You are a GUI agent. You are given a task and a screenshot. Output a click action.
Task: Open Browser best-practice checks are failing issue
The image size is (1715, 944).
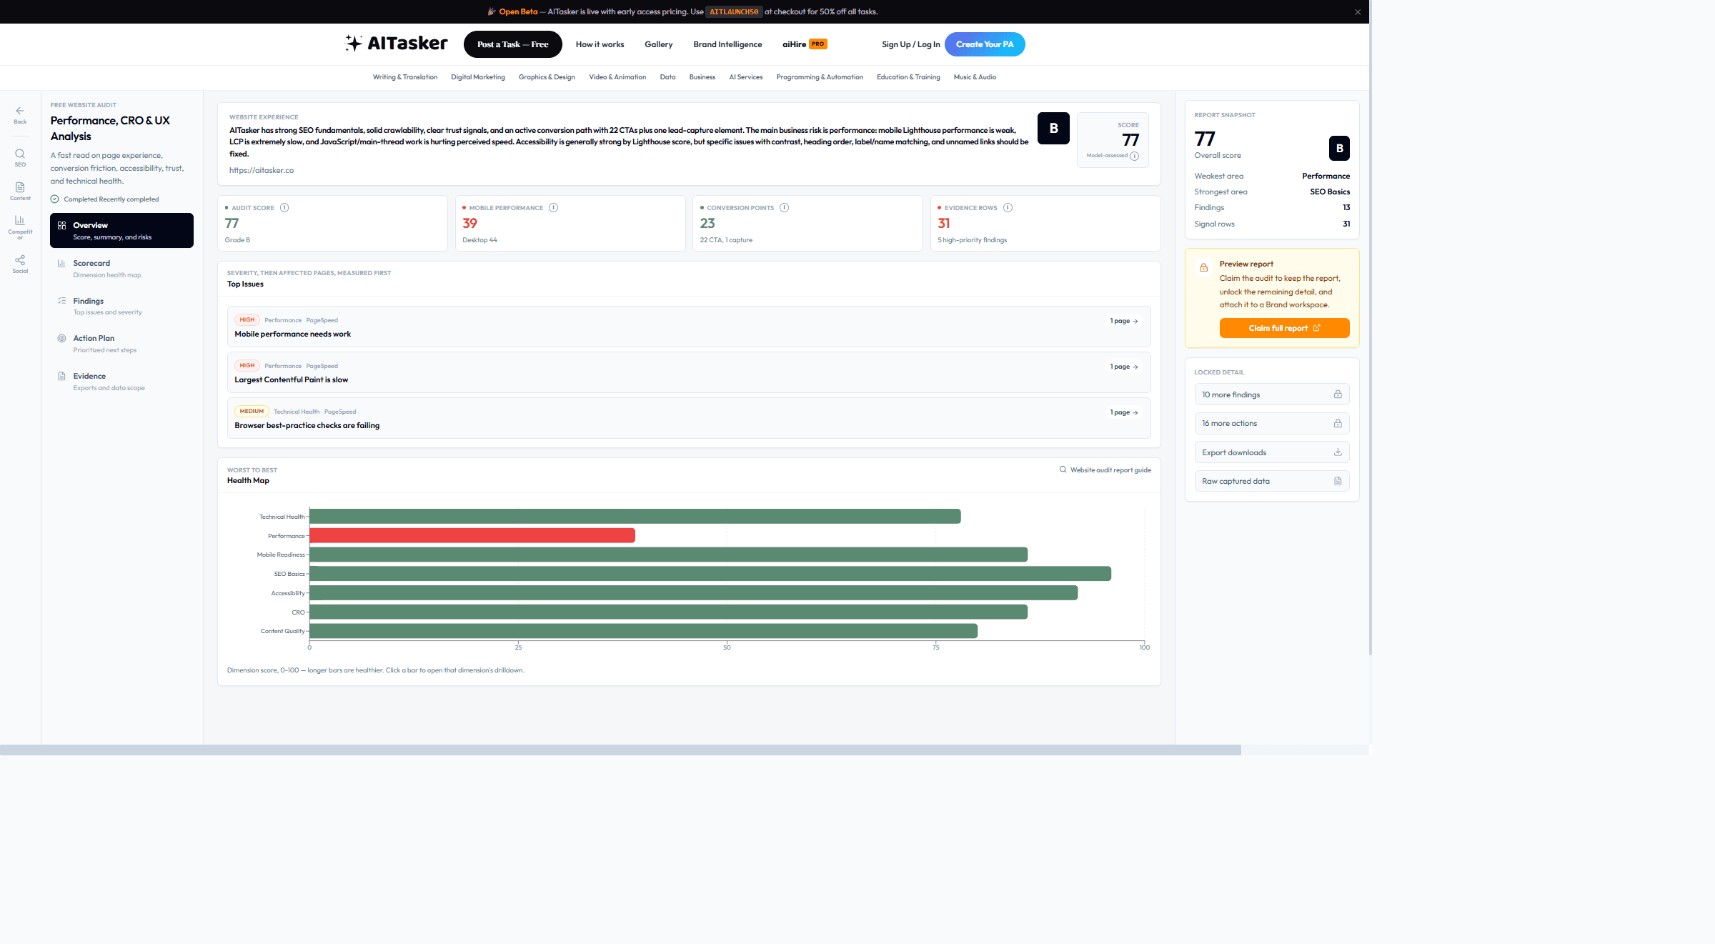[689, 418]
